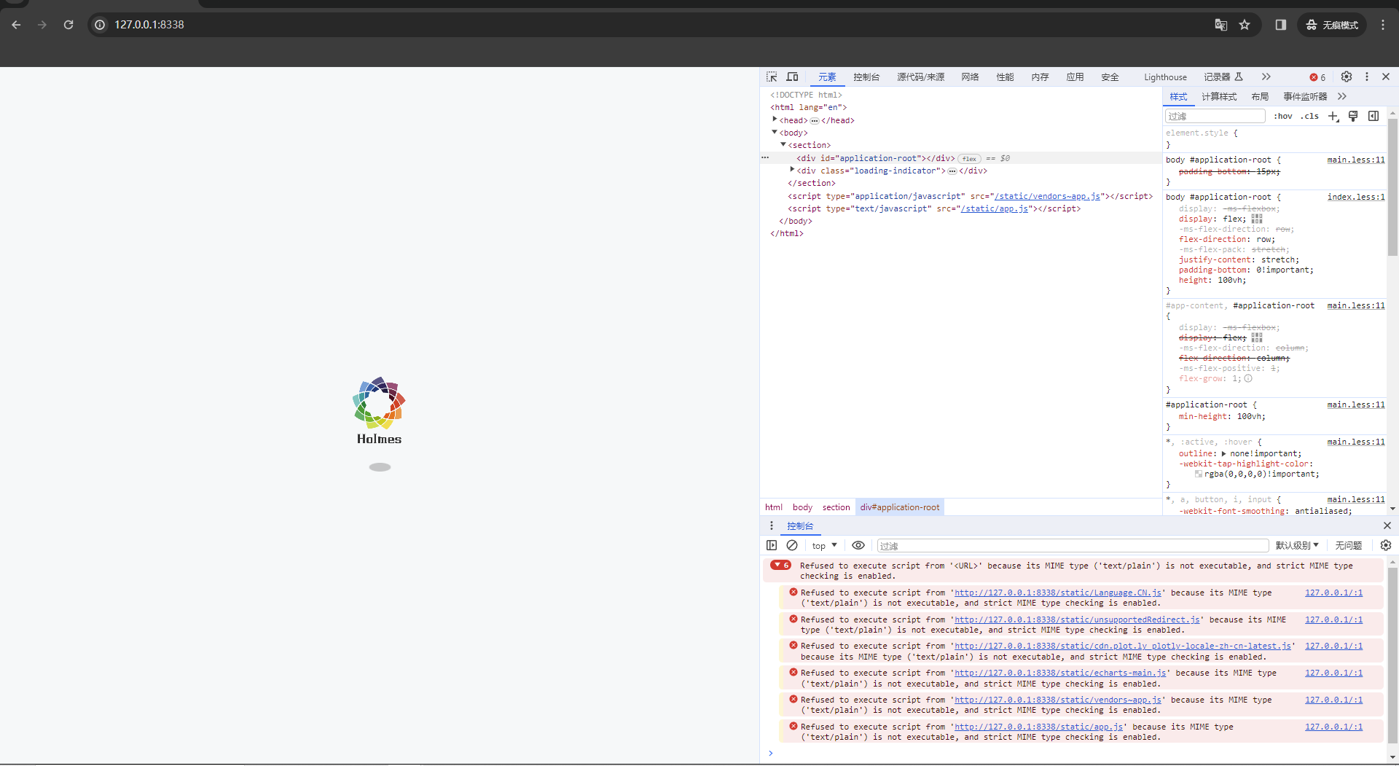Open the console drawer three-dot menu
1399x766 pixels.
tap(772, 525)
